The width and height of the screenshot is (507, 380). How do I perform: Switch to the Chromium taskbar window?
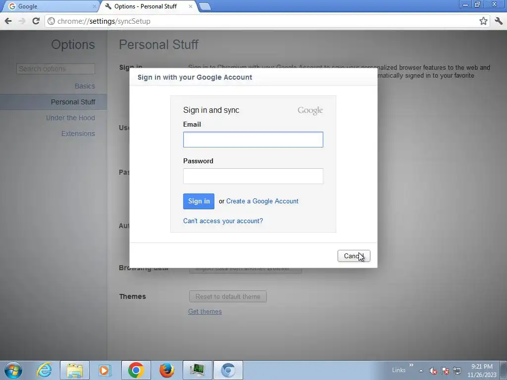(228, 370)
